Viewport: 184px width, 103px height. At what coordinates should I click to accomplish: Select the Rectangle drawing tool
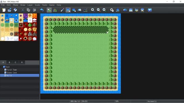tap(68, 10)
